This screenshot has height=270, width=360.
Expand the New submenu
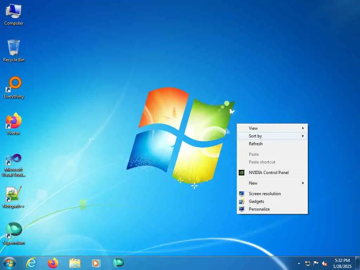point(272,183)
